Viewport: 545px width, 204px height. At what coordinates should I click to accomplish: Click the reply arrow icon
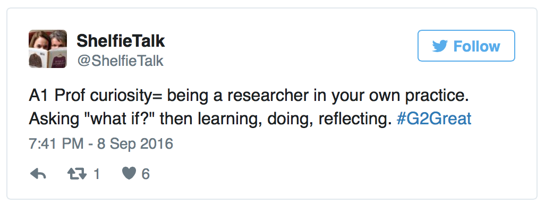point(38,173)
